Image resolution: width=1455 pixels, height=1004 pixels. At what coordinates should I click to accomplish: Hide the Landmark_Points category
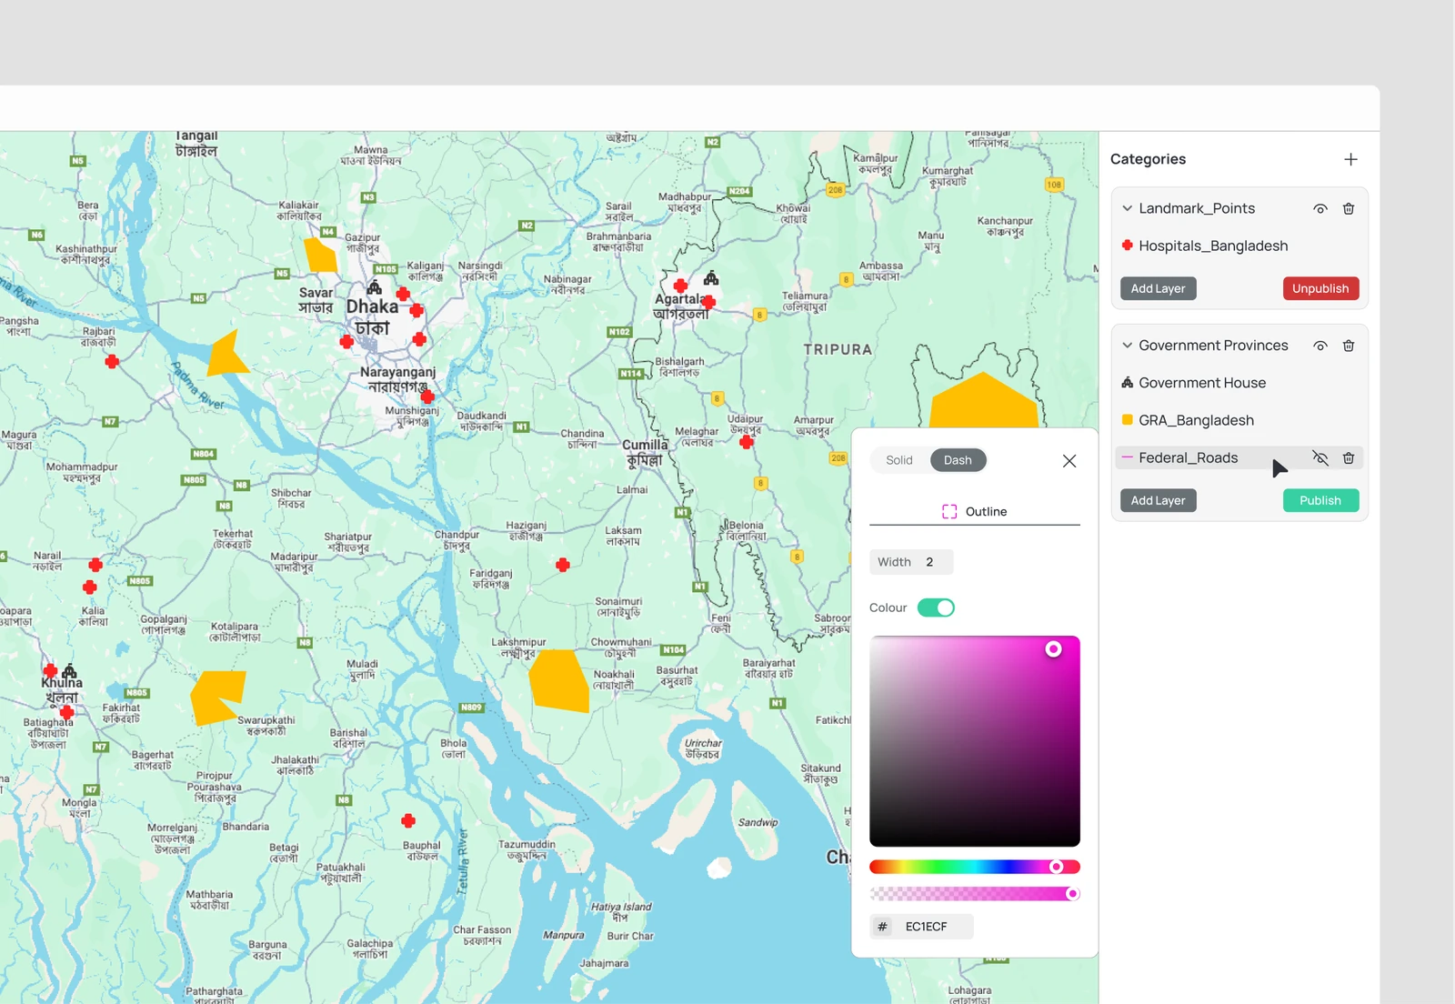tap(1320, 208)
